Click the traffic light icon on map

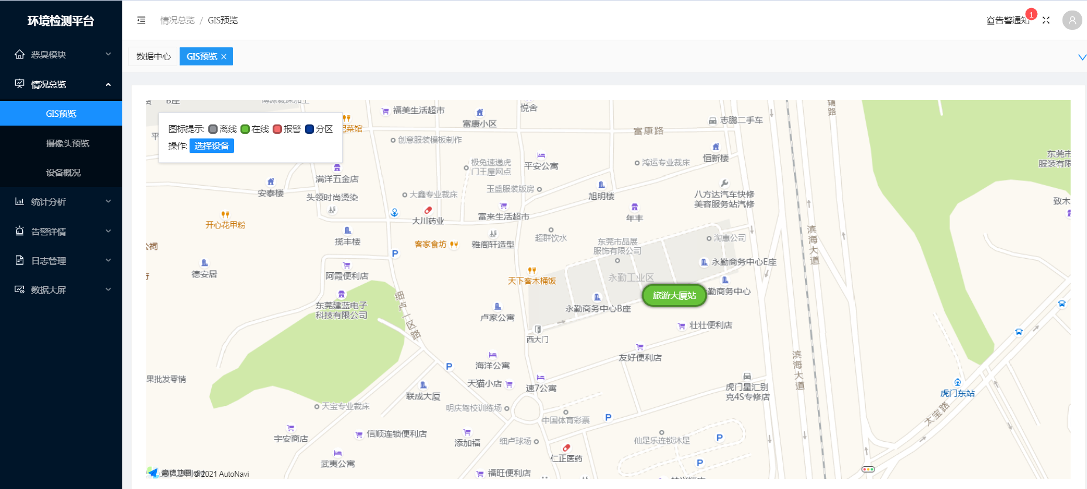(x=868, y=469)
